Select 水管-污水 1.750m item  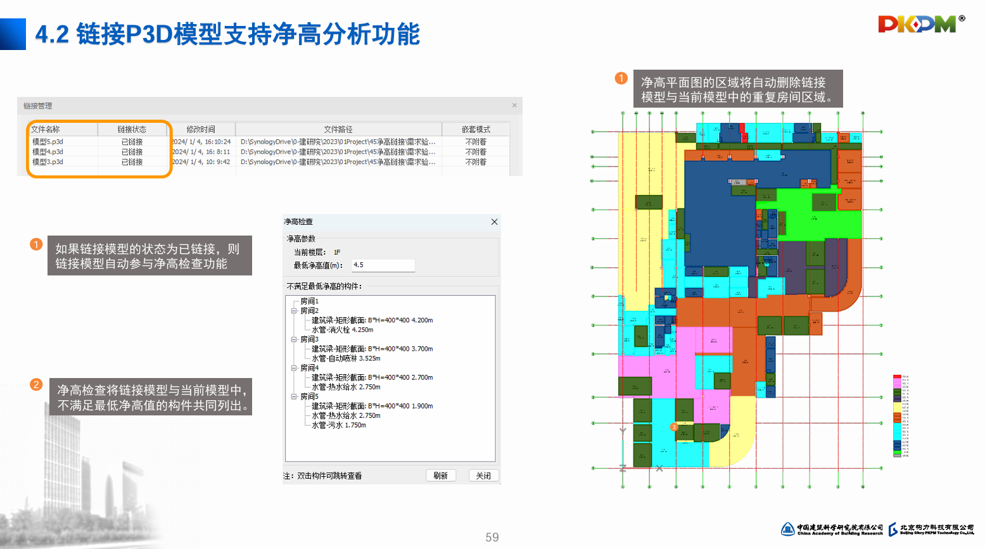pyautogui.click(x=339, y=425)
